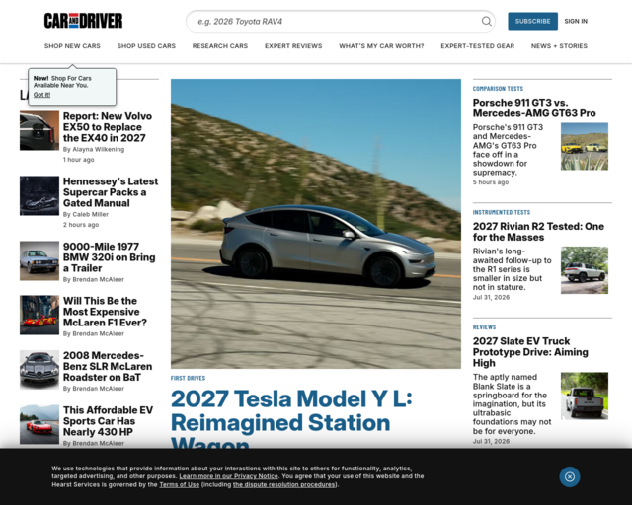632x505 pixels.
Task: Click the search magnifier icon
Action: coord(487,21)
